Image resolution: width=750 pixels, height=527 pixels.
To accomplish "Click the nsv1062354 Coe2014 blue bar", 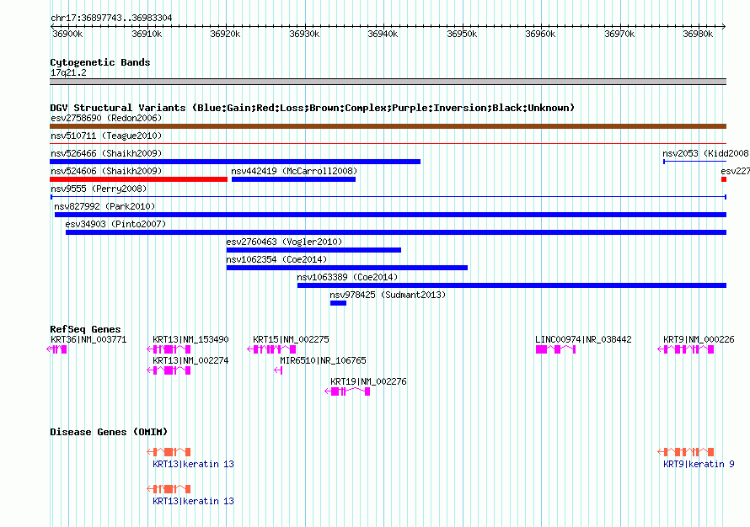I will [347, 268].
